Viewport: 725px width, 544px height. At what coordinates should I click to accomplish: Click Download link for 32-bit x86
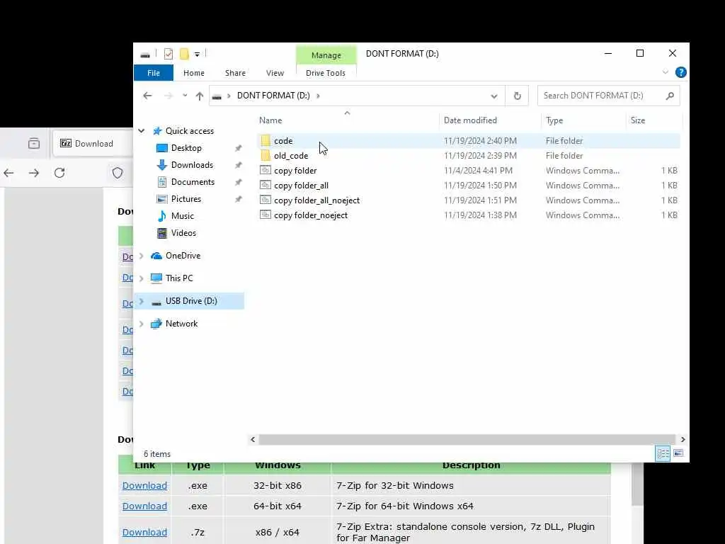pos(144,486)
